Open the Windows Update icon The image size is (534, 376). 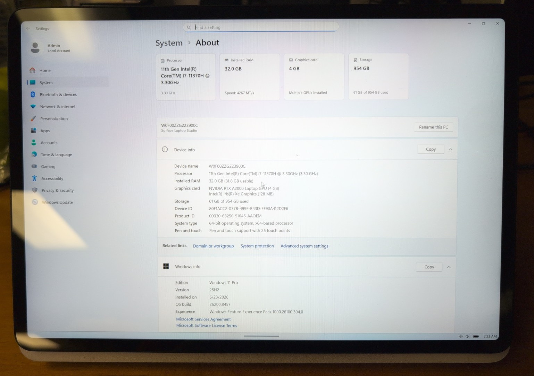click(x=35, y=202)
